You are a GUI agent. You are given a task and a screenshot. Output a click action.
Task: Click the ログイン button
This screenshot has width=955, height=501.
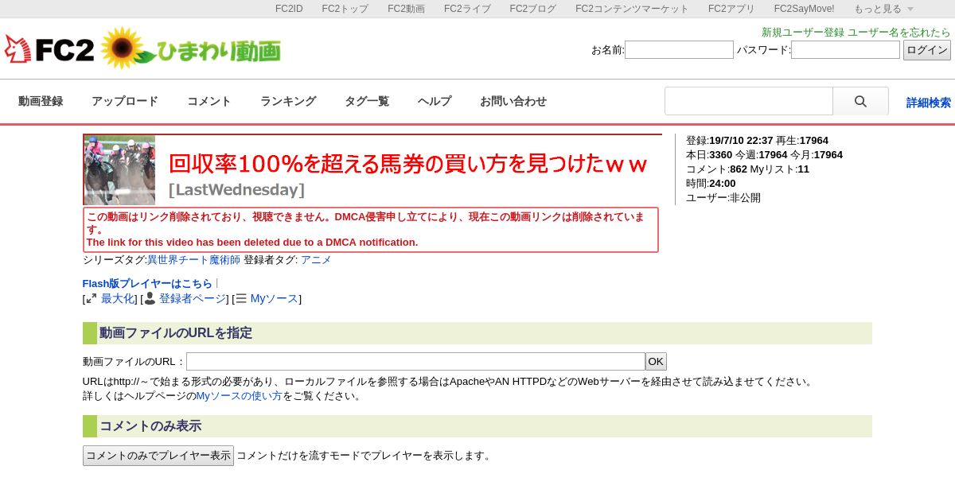(927, 50)
